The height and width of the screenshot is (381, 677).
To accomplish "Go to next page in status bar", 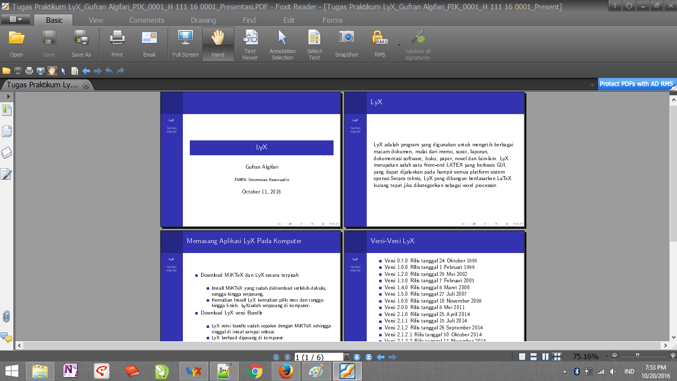I will (x=356, y=357).
